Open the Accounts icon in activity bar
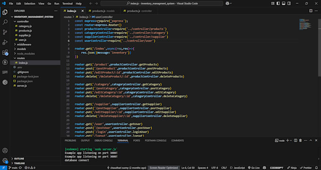This screenshot has height=170, width=321. (5, 151)
